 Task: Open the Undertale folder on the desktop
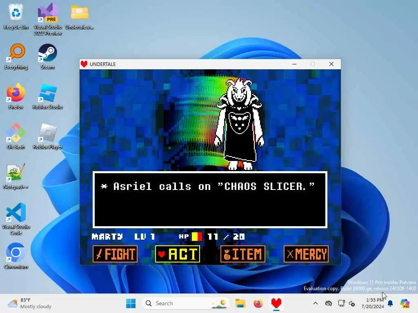[80, 16]
